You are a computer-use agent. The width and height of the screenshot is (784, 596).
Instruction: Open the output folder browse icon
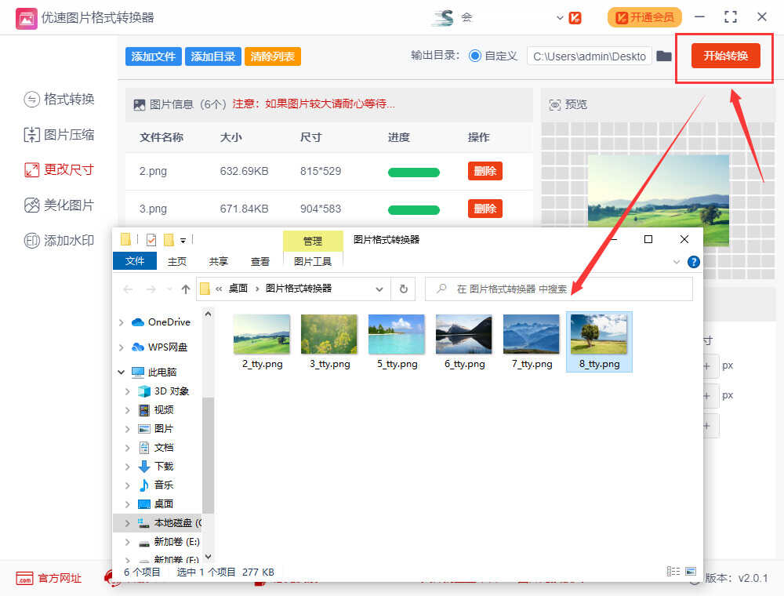664,56
